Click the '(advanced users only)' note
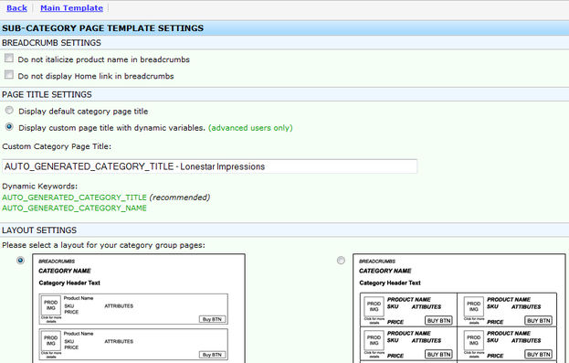This screenshot has height=363, width=569. (x=250, y=128)
